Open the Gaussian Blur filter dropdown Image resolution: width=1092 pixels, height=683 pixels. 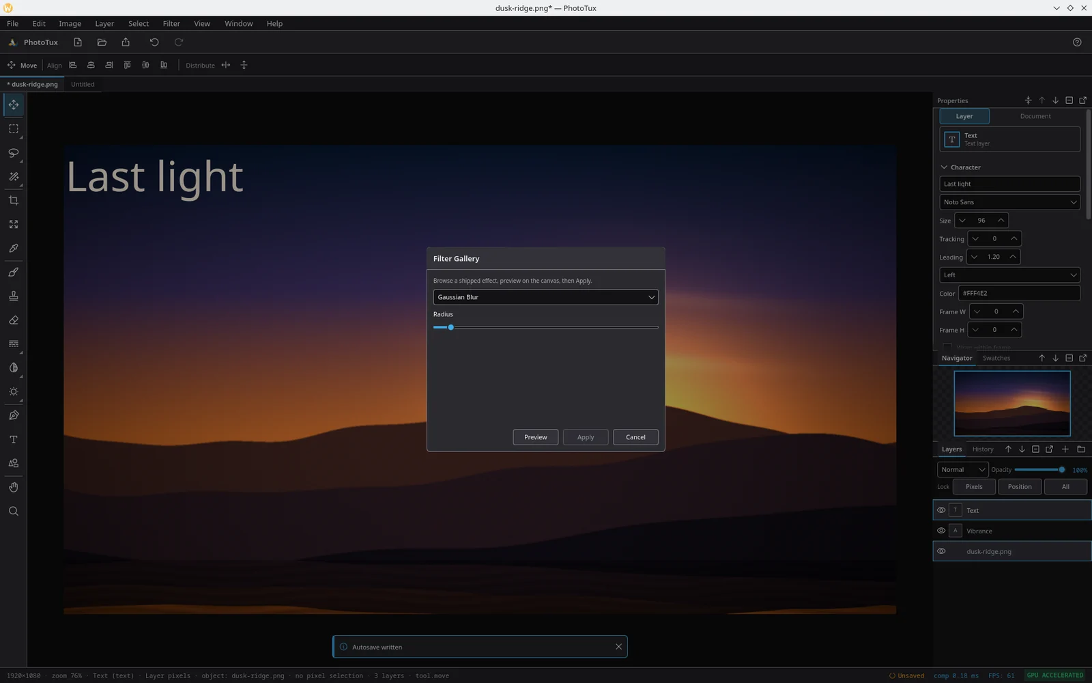coord(545,297)
